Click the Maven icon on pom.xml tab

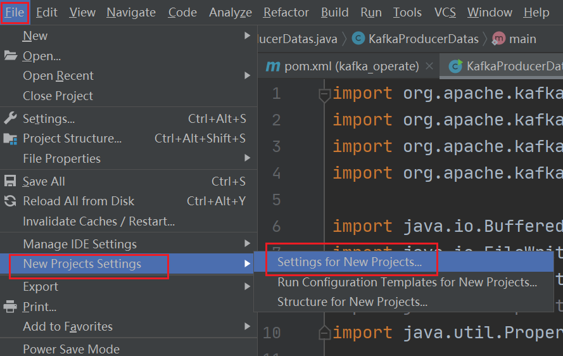point(272,66)
